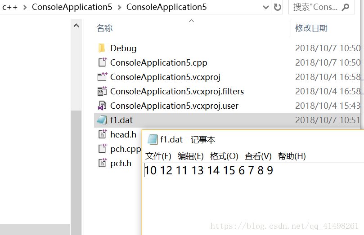Click the navigation pane scroll-up arrow
364x235 pixels.
coord(76,26)
